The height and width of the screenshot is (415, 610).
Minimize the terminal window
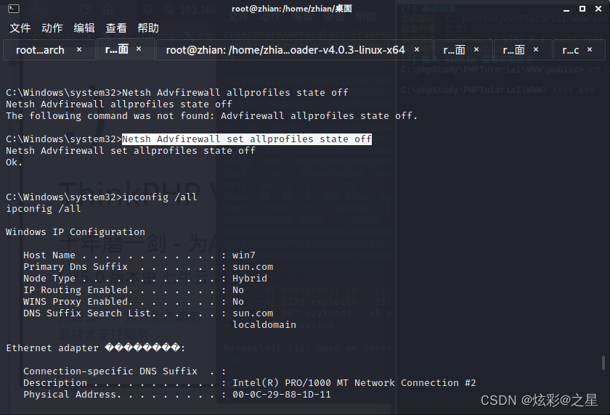[566, 9]
